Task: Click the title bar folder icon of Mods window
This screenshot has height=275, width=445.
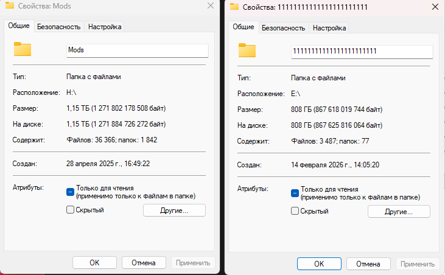Action: [10, 5]
